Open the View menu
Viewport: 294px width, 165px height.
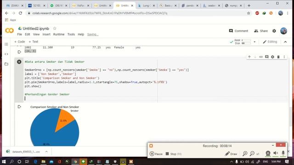click(36, 34)
